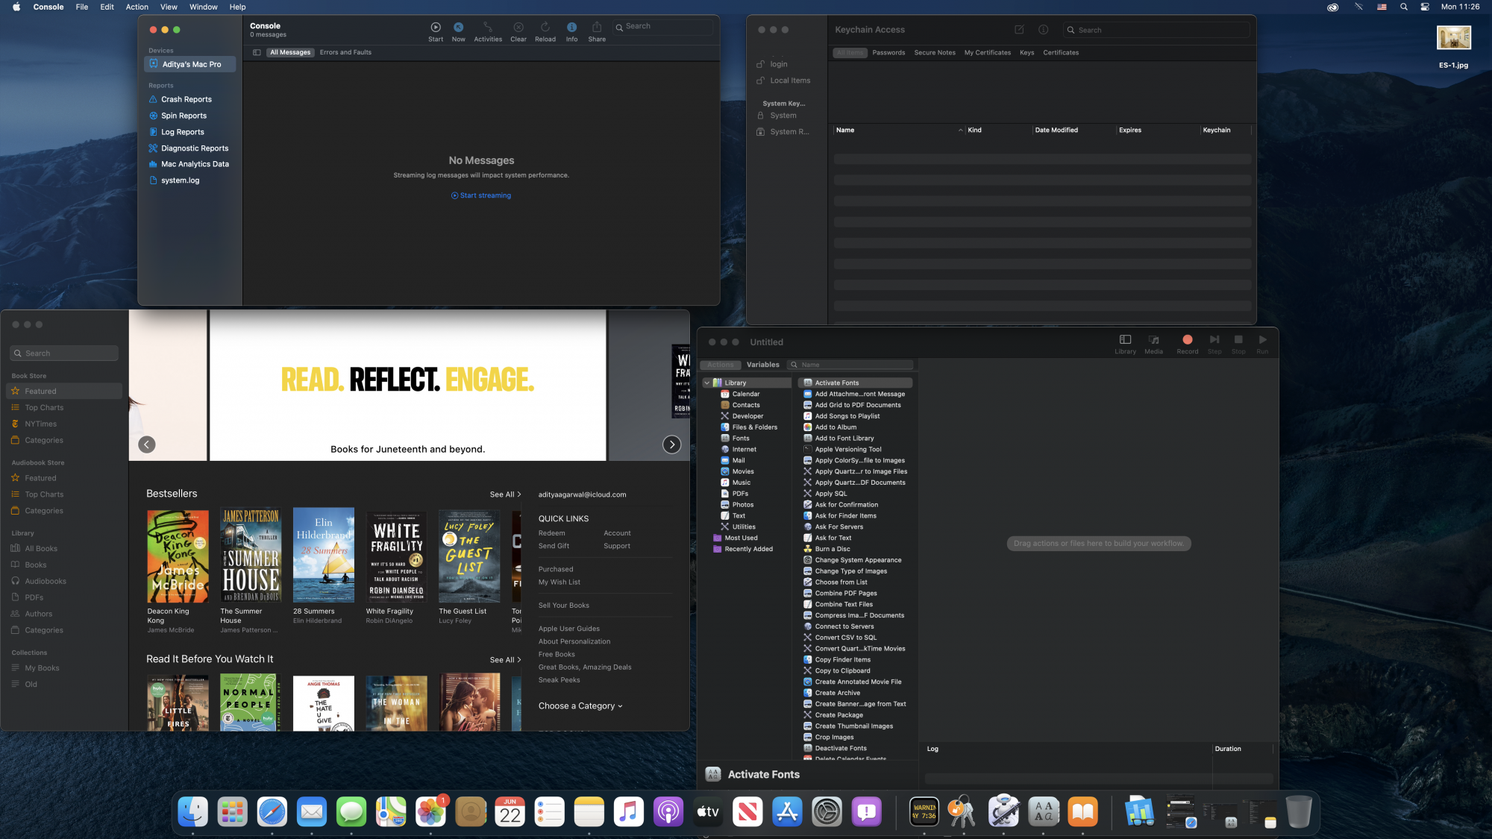Screen dimensions: 1492x839
Task: Click the Start toolbar icon in Console
Action: click(x=436, y=28)
